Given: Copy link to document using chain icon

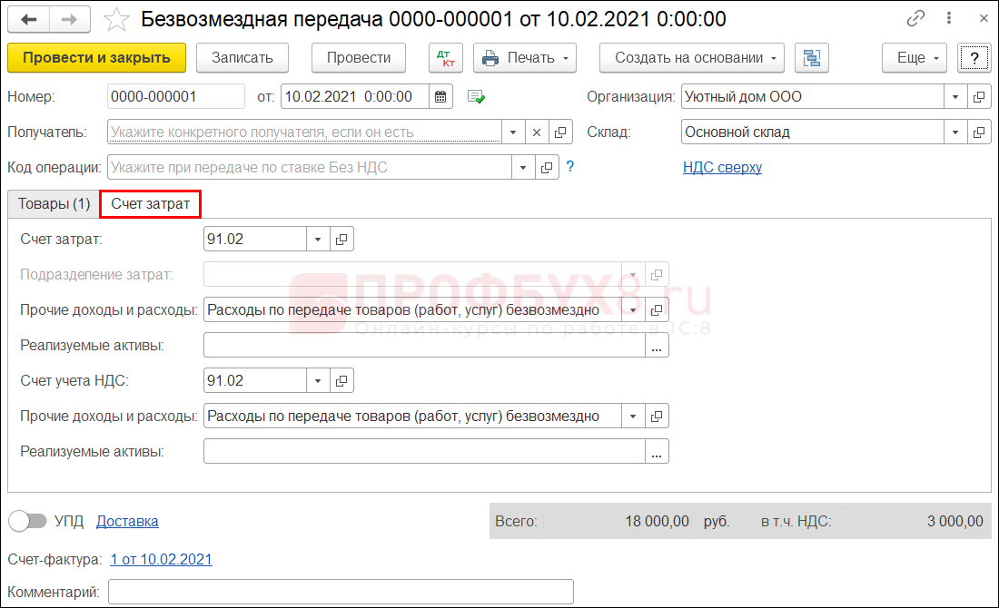Looking at the screenshot, I should [x=915, y=19].
